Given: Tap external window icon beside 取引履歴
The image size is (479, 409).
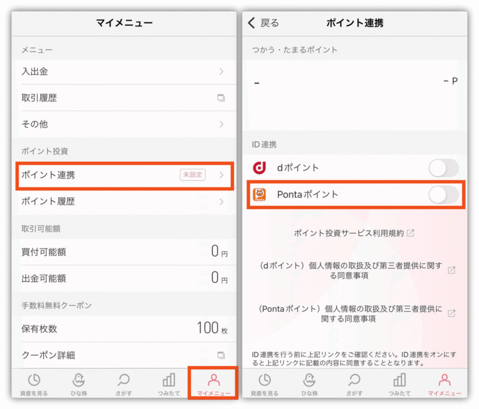Looking at the screenshot, I should click(x=221, y=98).
